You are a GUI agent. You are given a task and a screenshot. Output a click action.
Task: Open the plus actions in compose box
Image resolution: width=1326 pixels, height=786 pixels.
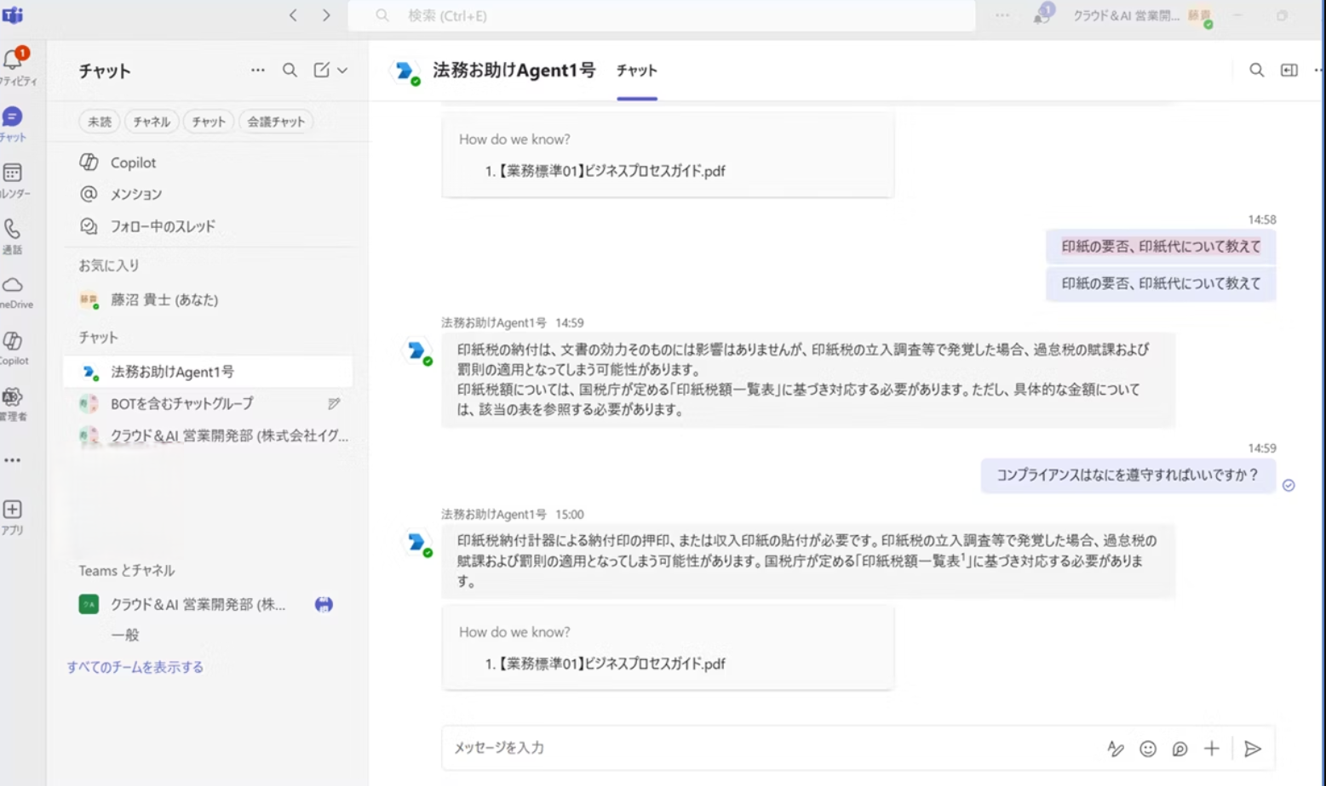coord(1212,749)
